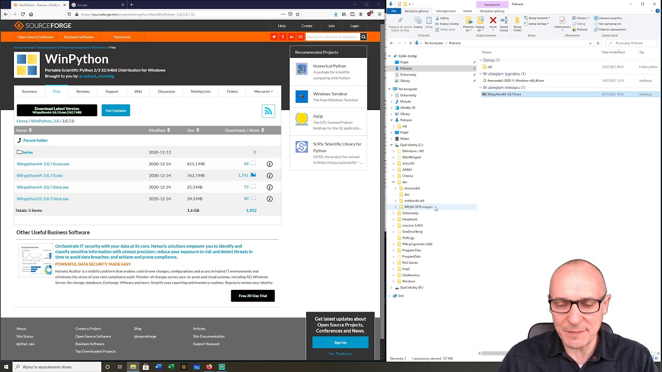Sort files by Name column on SourceForge

coord(24,130)
